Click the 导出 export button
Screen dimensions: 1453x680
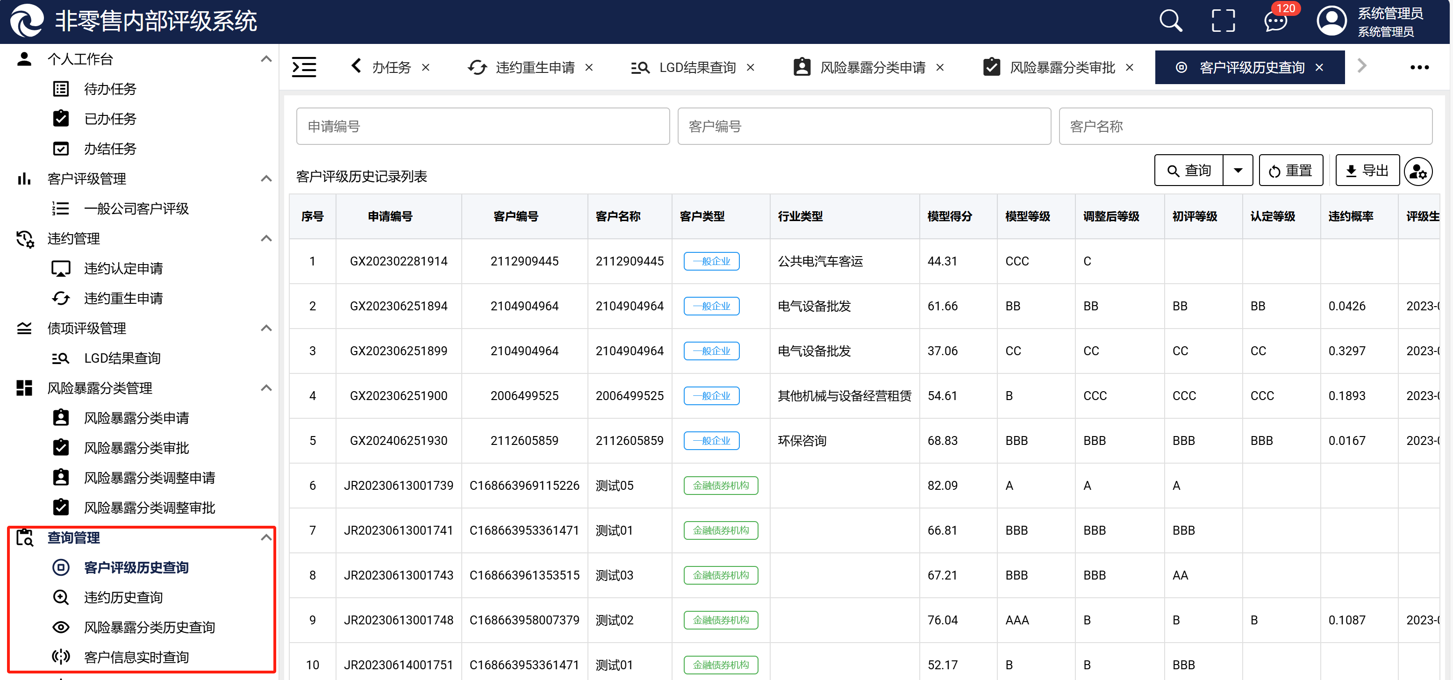[1367, 170]
